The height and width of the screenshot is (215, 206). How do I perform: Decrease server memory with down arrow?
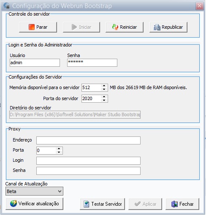coord(104,90)
